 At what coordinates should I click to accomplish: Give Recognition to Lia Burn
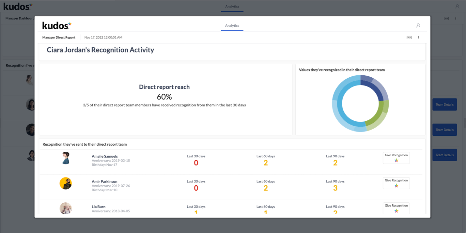coord(396,208)
